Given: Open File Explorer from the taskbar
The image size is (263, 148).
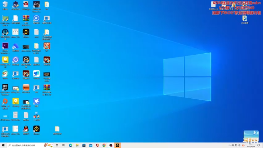Looking at the screenshot, I should 77,145.
